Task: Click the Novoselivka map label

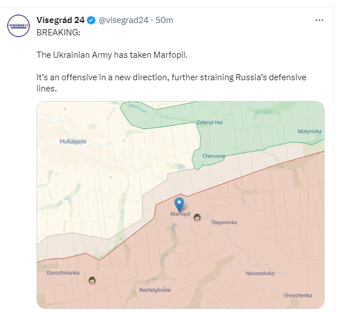Action: click(x=260, y=273)
